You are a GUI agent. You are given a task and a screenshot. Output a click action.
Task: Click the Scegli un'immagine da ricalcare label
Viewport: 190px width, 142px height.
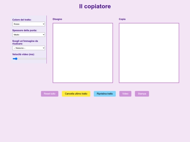[x=25, y=42]
